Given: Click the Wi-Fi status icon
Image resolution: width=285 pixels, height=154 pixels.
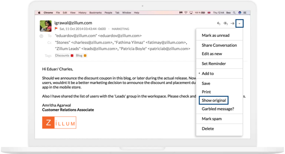Looking at the screenshot, I should tap(186, 13).
